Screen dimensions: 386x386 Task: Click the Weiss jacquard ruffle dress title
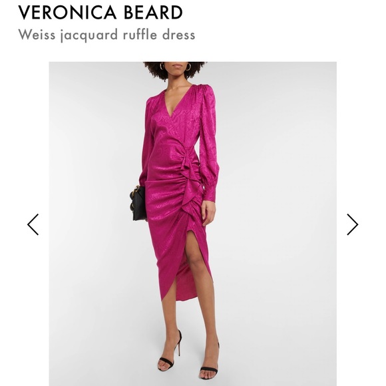pos(106,35)
